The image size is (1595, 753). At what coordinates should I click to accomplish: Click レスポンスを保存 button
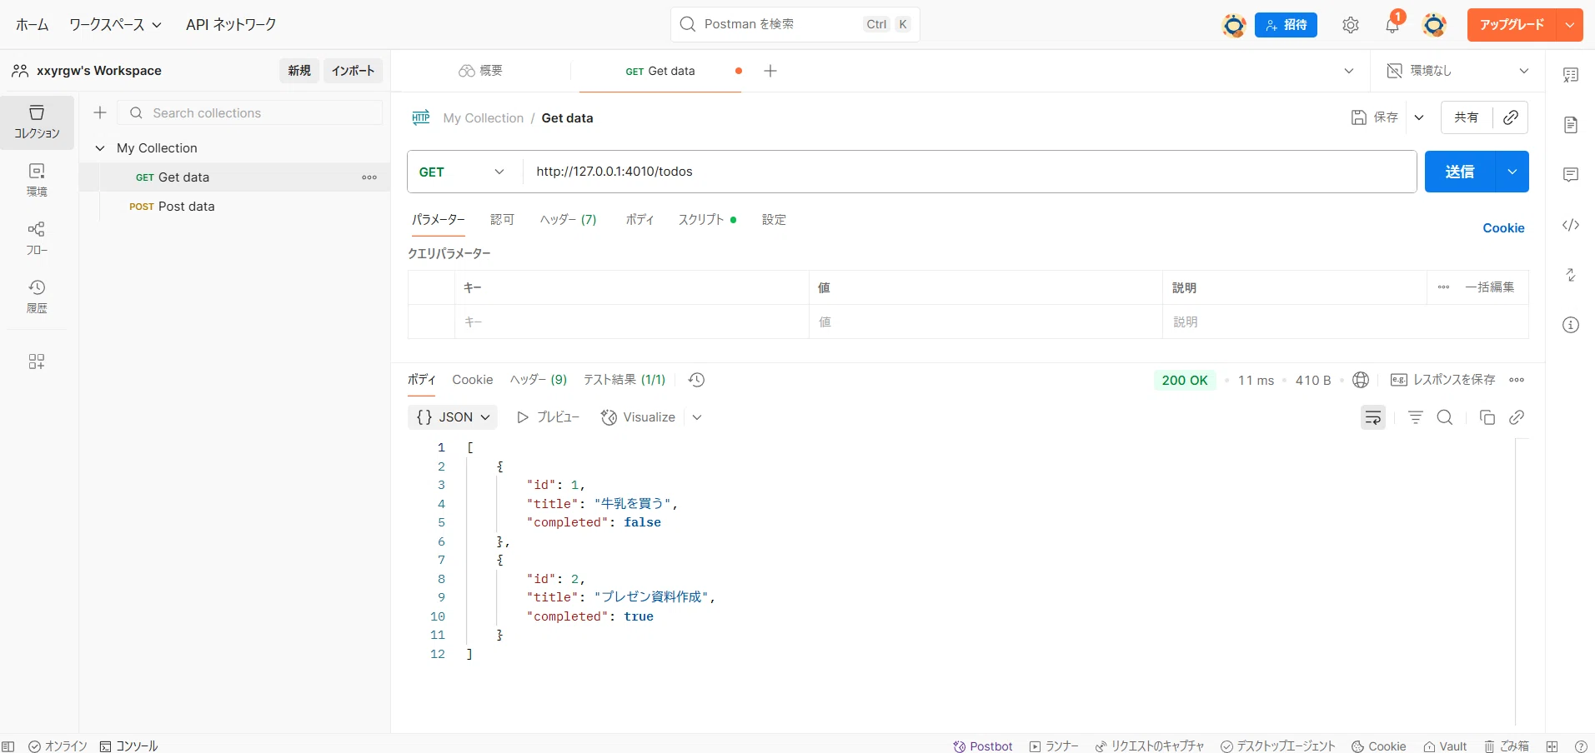coord(1443,380)
